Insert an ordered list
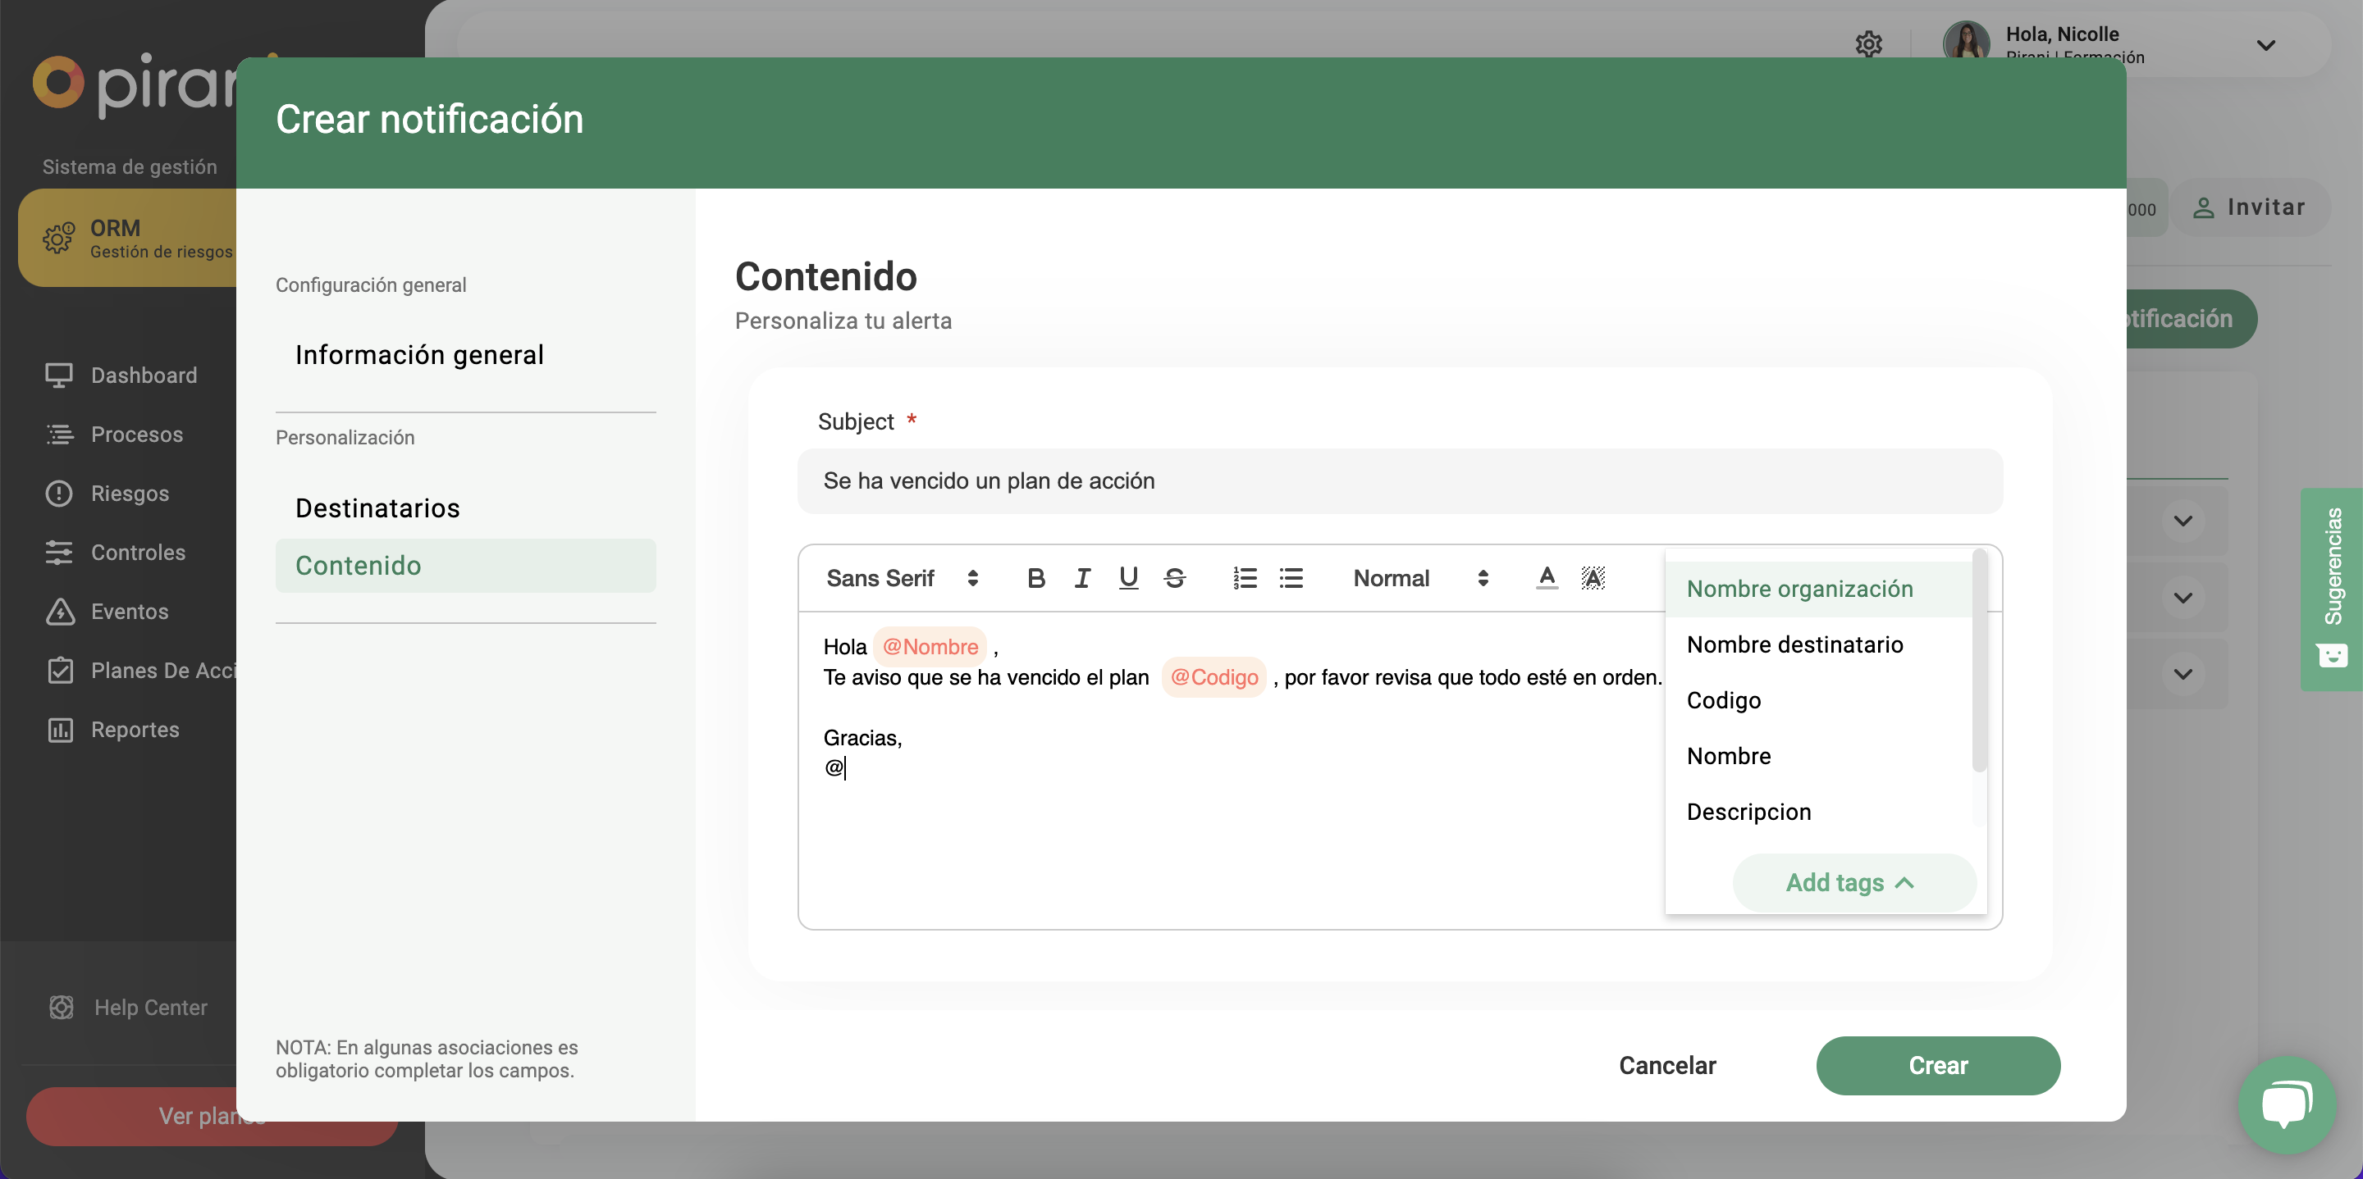The width and height of the screenshot is (2363, 1179). 1245,577
